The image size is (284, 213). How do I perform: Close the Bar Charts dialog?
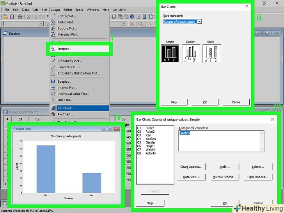(x=247, y=6)
